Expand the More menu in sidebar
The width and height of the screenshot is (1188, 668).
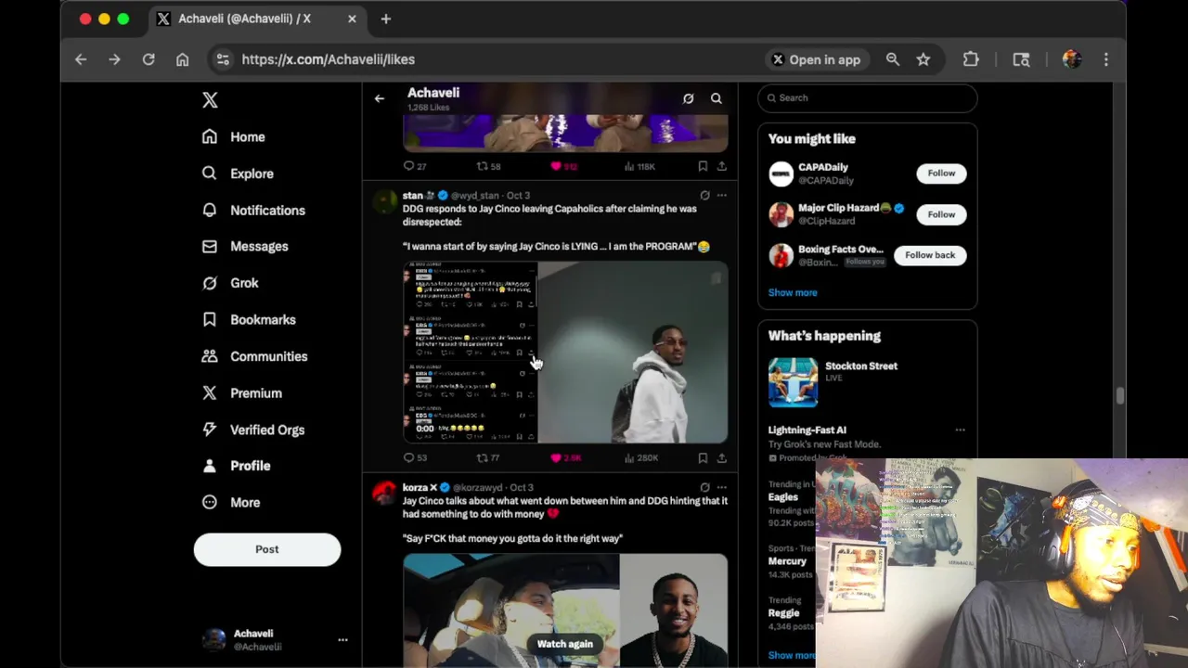(x=231, y=502)
